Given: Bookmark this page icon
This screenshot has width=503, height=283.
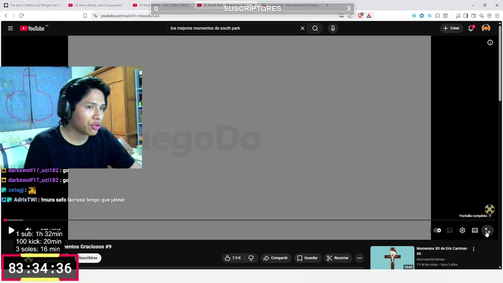Looking at the screenshot, I should 85,16.
